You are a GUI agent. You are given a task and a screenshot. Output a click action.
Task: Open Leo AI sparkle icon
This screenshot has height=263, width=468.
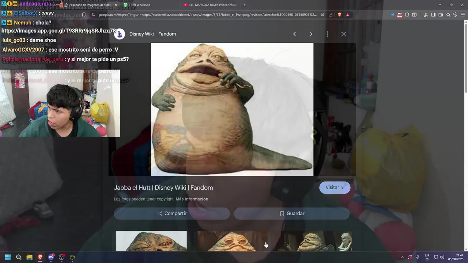(x=448, y=15)
